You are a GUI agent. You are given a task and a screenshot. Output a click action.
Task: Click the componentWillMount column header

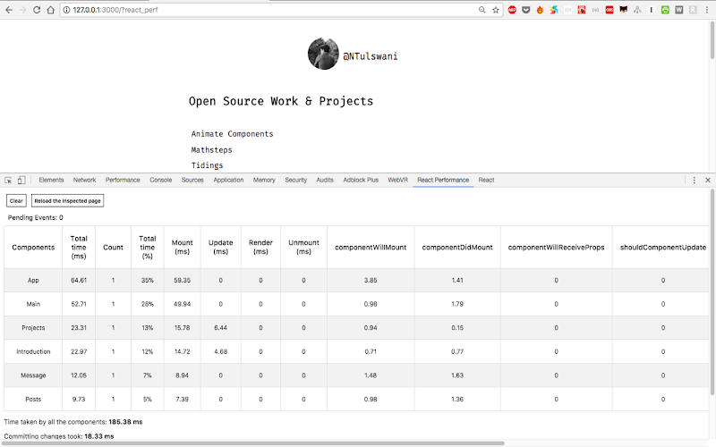(x=371, y=248)
